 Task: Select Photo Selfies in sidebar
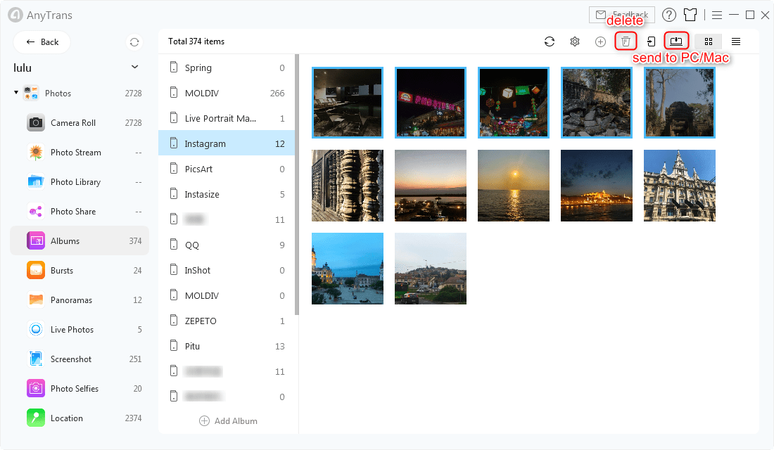(80, 389)
